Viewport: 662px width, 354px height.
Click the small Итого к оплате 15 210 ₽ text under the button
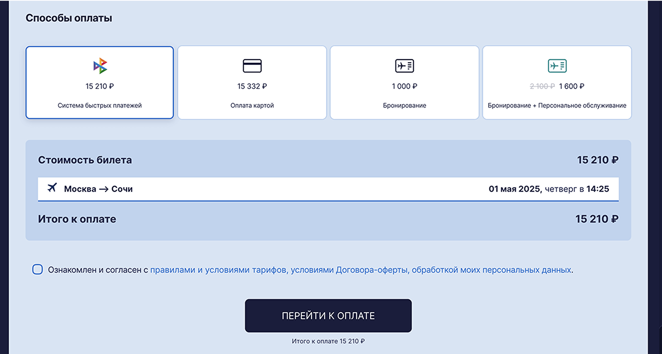coord(328,341)
